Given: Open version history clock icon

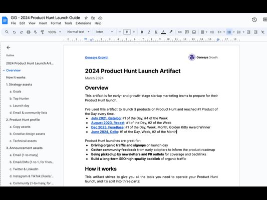Looking at the screenshot, I should click(254, 19).
